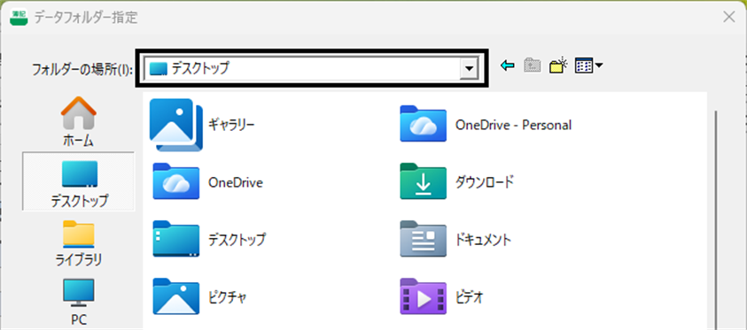
Task: Click the デスクトップ folder location combo box
Action: (311, 68)
